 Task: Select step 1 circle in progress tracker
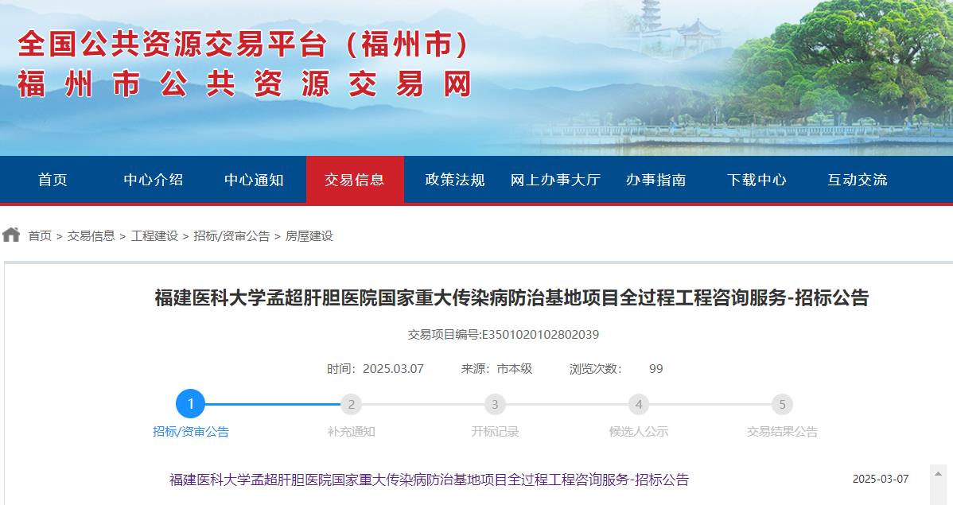pyautogui.click(x=191, y=404)
